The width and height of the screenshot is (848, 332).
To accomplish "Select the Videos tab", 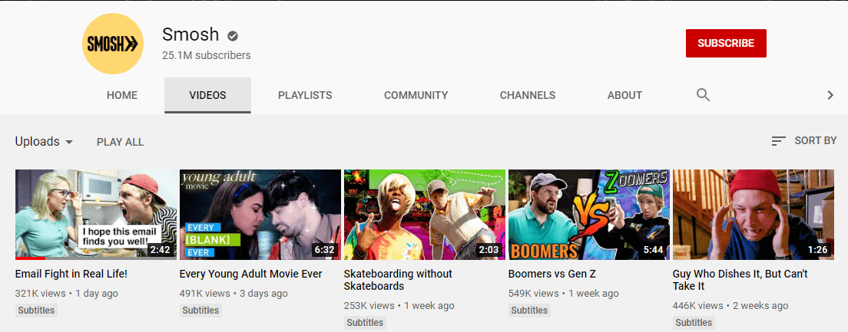I will pos(207,96).
